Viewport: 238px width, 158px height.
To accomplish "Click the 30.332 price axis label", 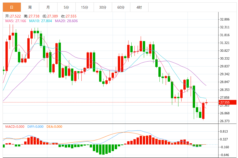I will (225, 58).
